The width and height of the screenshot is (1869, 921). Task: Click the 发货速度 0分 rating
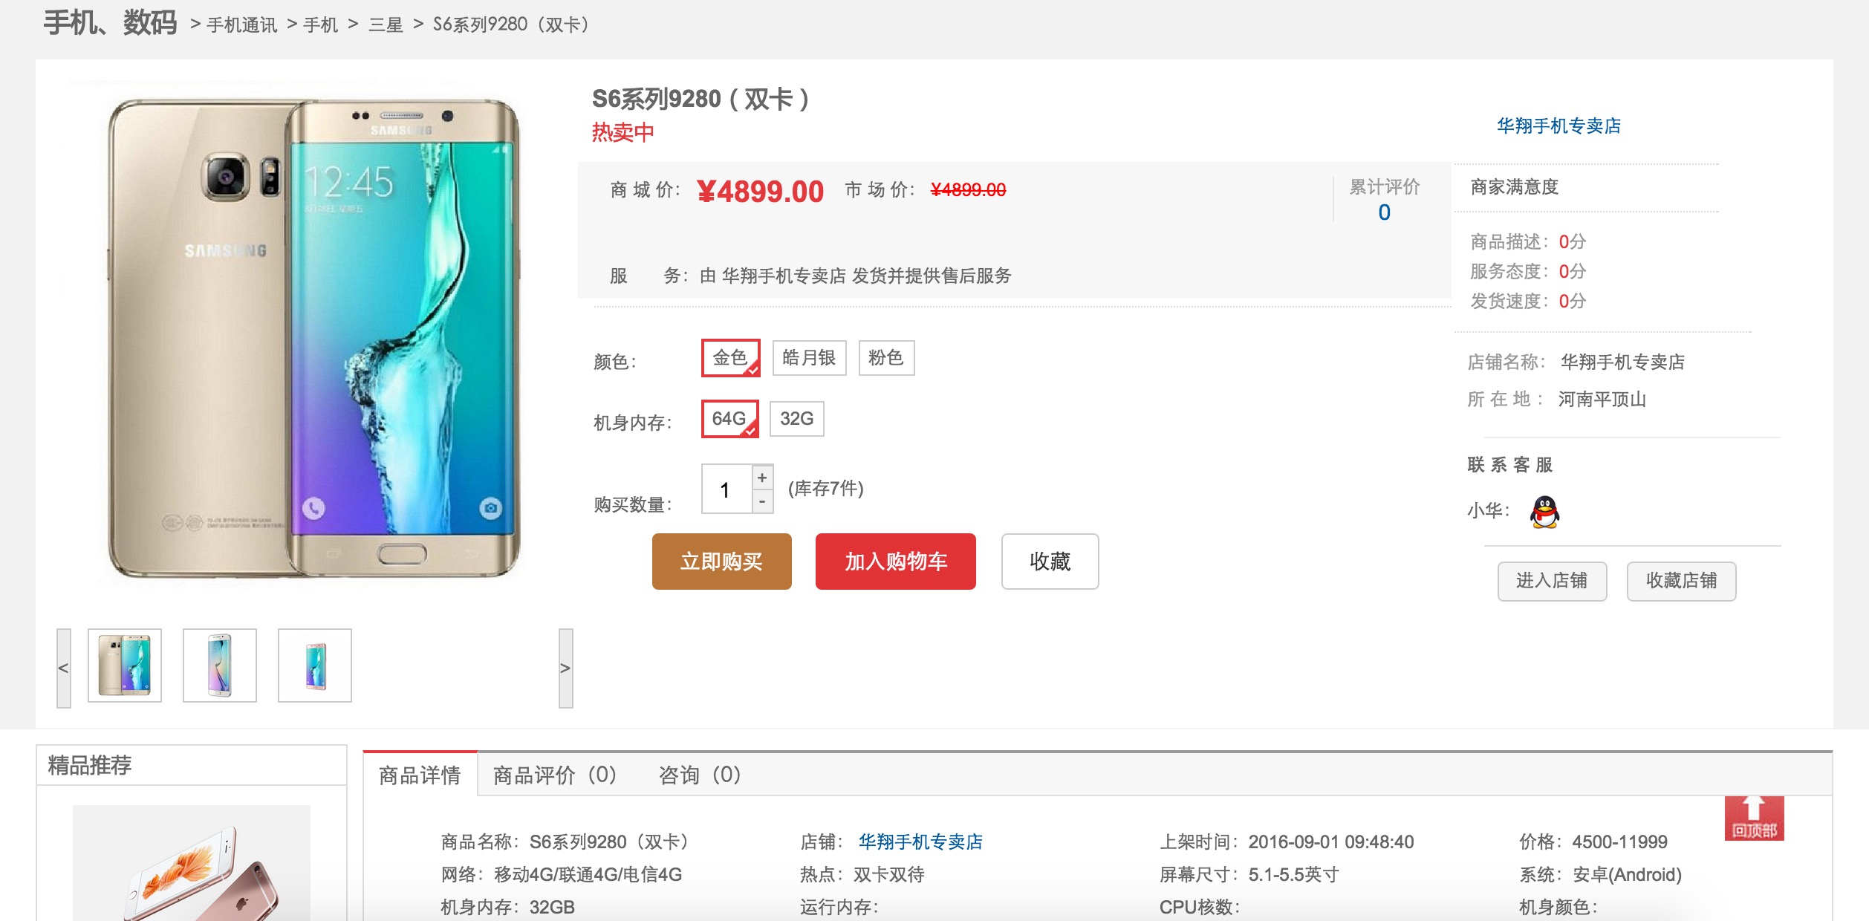tap(1528, 302)
